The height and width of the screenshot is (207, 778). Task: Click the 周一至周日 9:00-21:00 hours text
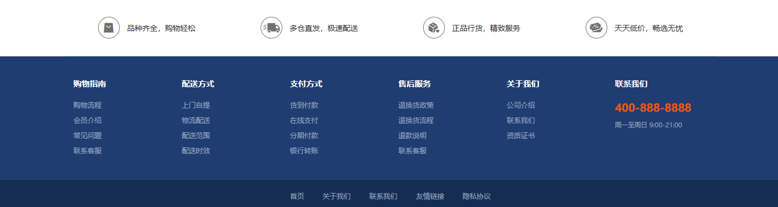tap(649, 125)
